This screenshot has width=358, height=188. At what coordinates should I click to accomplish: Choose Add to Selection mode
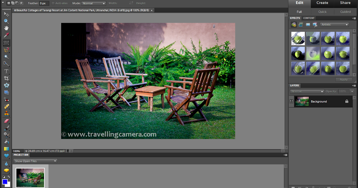(x=13, y=3)
